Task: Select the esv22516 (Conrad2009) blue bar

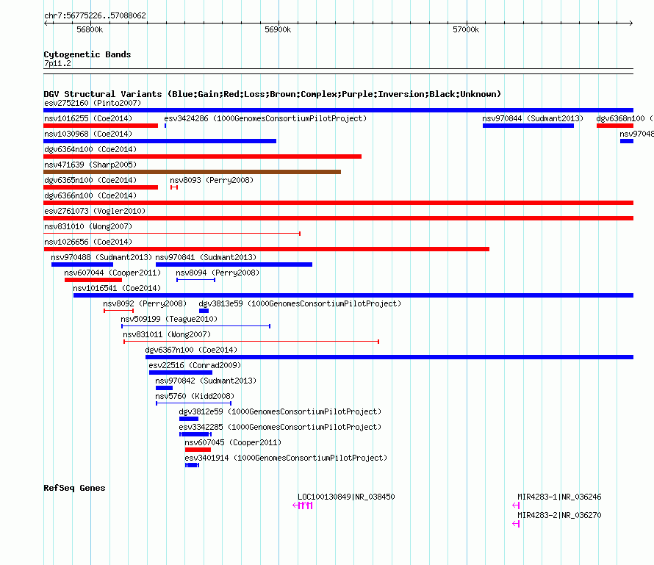Action: coord(181,373)
